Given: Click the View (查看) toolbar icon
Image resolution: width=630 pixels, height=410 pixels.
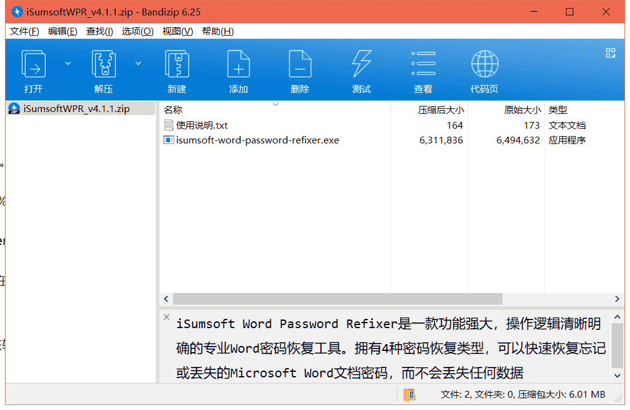Looking at the screenshot, I should coord(423,64).
